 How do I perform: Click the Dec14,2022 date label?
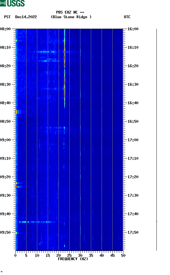(x=26, y=17)
